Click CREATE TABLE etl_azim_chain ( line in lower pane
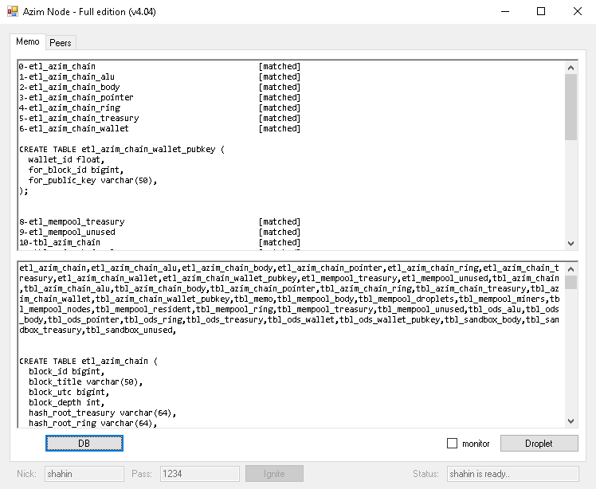Image resolution: width=596 pixels, height=489 pixels. coord(88,361)
